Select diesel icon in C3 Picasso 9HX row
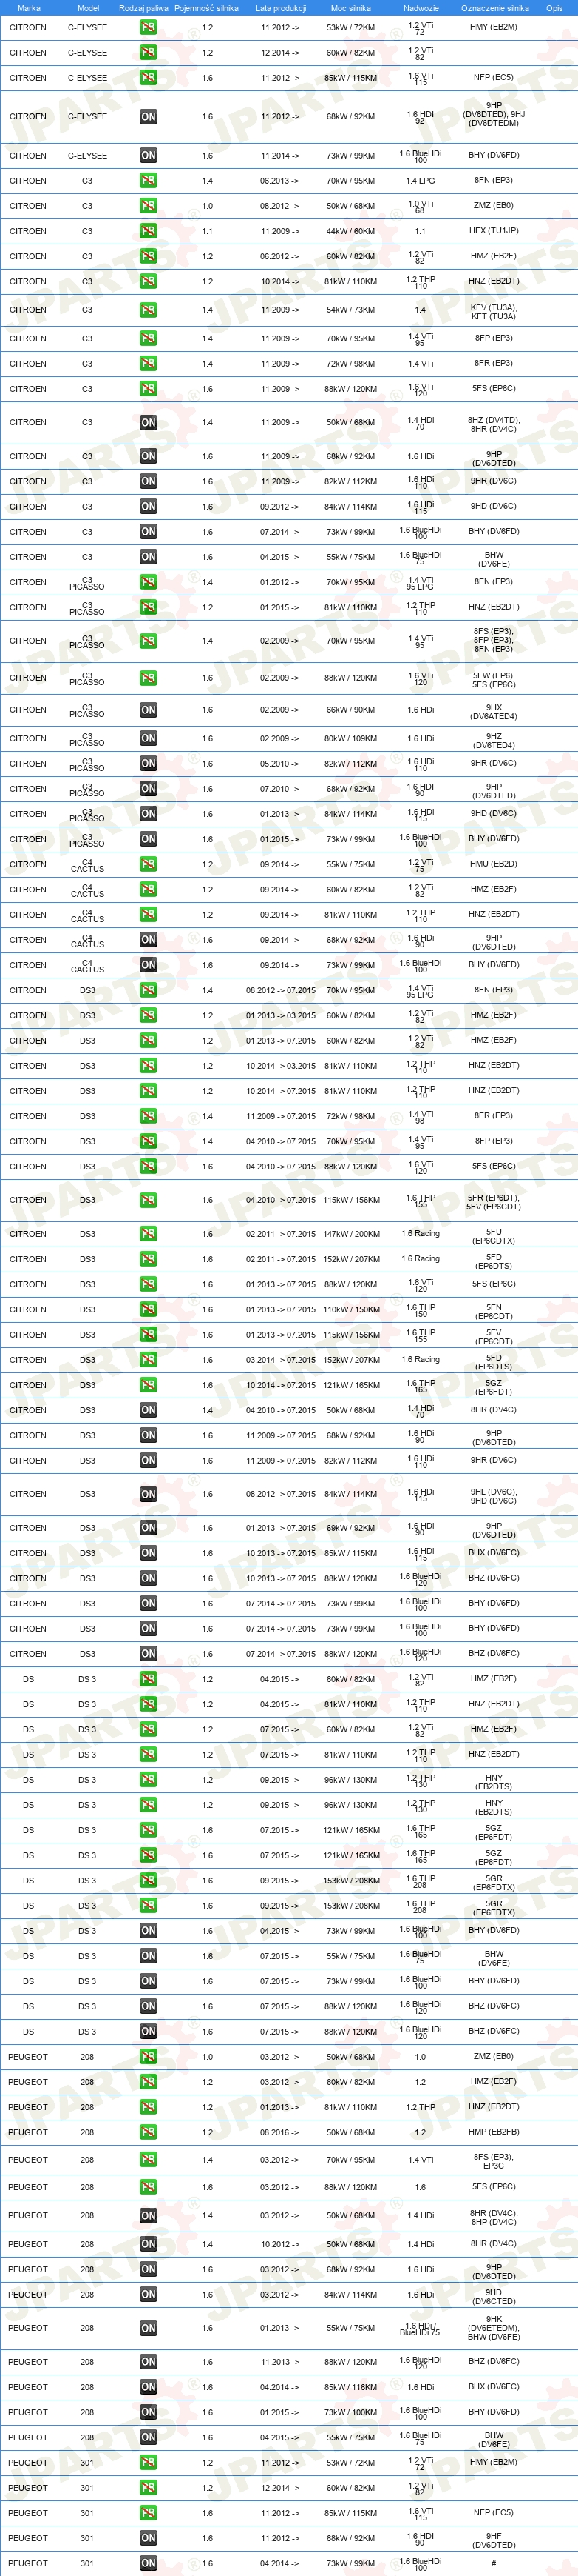The height and width of the screenshot is (2576, 578). pos(148,710)
